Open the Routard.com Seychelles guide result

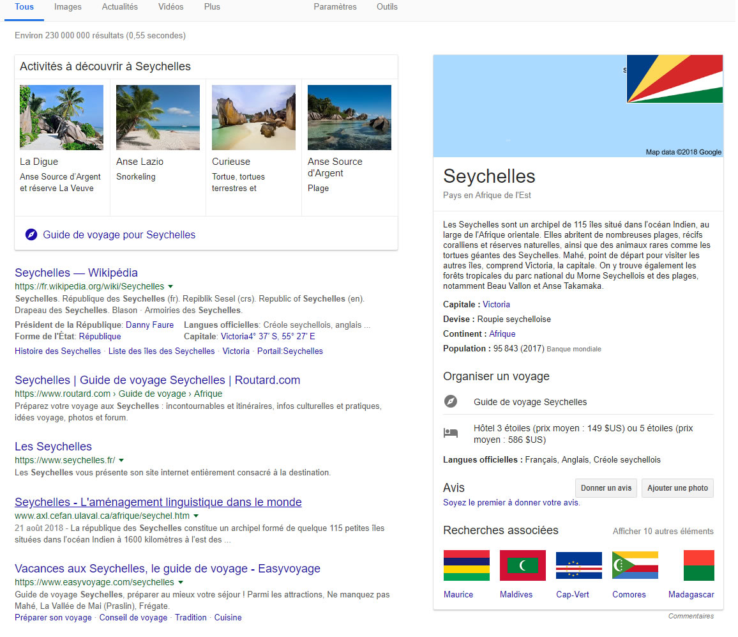click(157, 380)
